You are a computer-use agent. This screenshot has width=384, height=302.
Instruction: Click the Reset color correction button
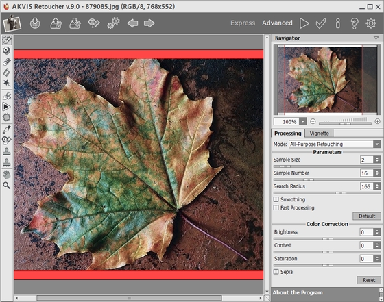tap(369, 280)
